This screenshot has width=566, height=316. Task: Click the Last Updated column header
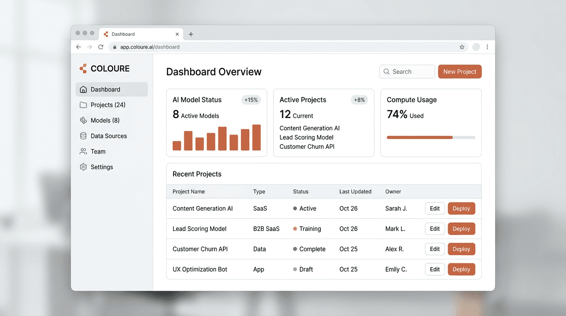(355, 192)
